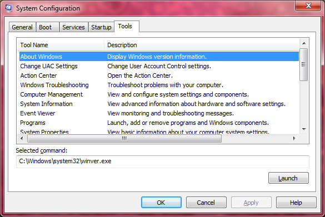Select Change UAC Settings in the list
Screen dimensions: 325x217
tap(159, 66)
